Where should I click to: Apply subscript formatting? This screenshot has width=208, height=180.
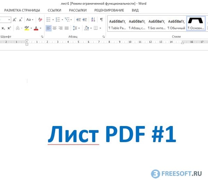[x=3, y=28]
